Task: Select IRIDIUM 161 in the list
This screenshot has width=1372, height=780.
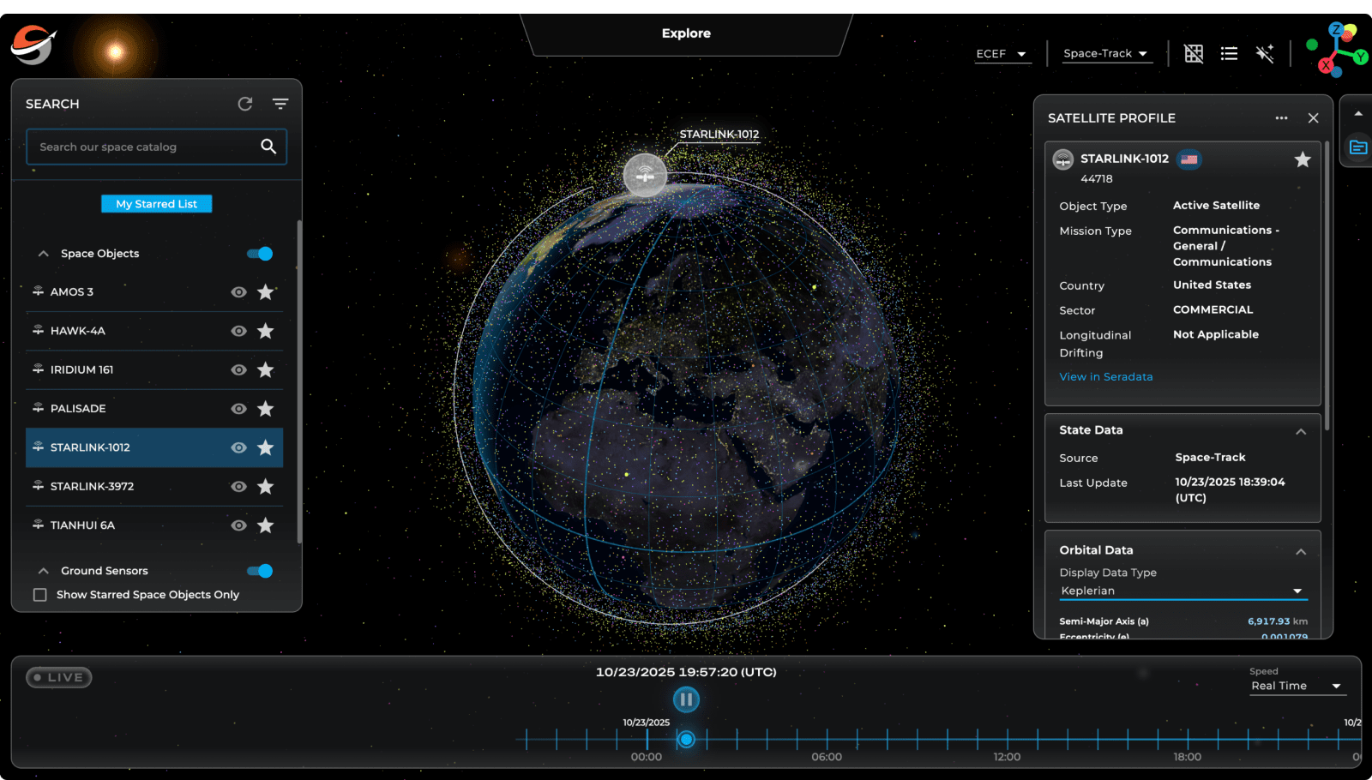Action: click(81, 369)
